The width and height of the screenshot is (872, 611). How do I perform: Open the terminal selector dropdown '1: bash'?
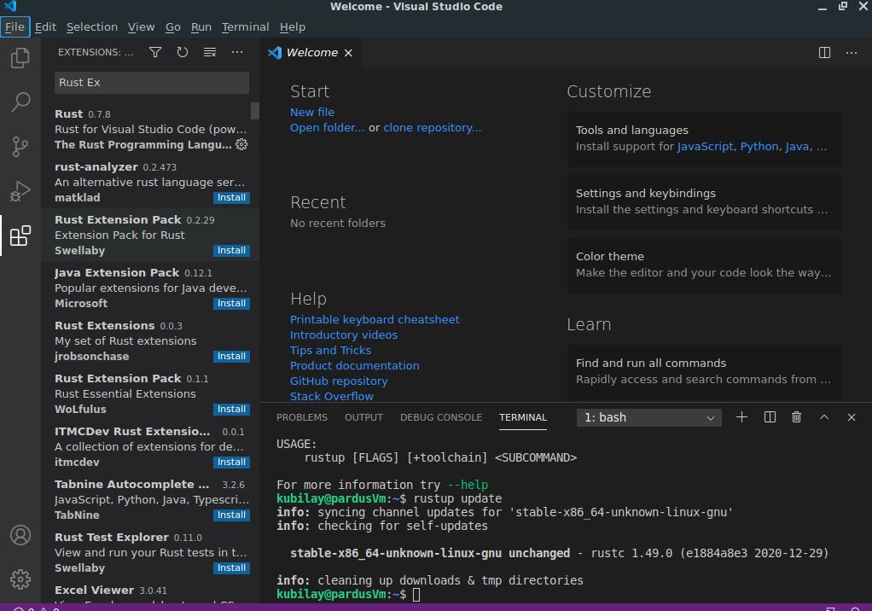pyautogui.click(x=649, y=417)
